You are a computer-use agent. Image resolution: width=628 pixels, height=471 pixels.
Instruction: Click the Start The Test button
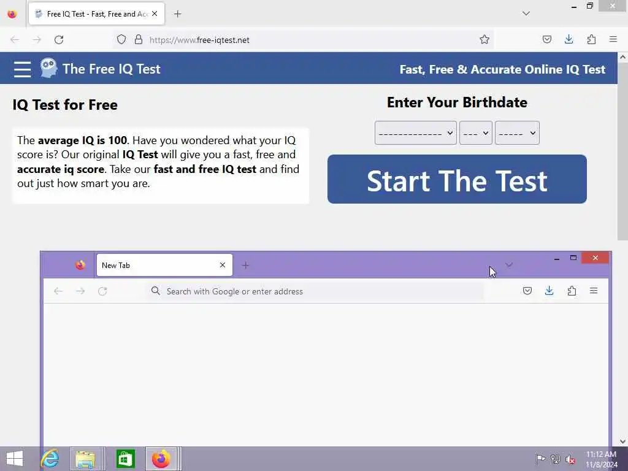(457, 179)
